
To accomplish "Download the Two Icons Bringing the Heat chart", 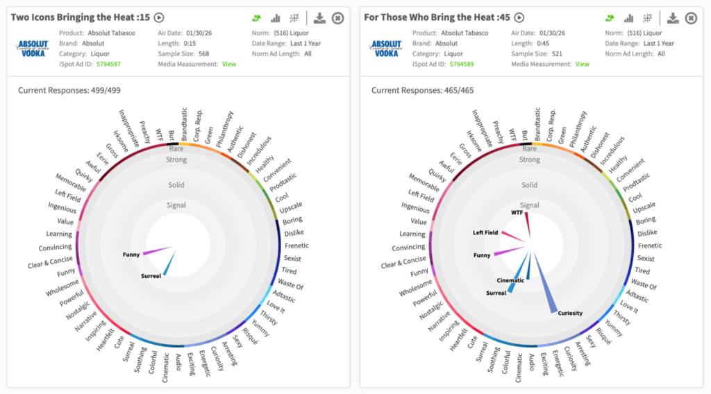I will click(319, 18).
